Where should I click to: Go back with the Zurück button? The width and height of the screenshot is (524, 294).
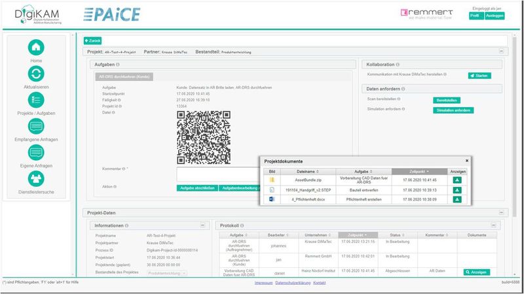(x=92, y=41)
